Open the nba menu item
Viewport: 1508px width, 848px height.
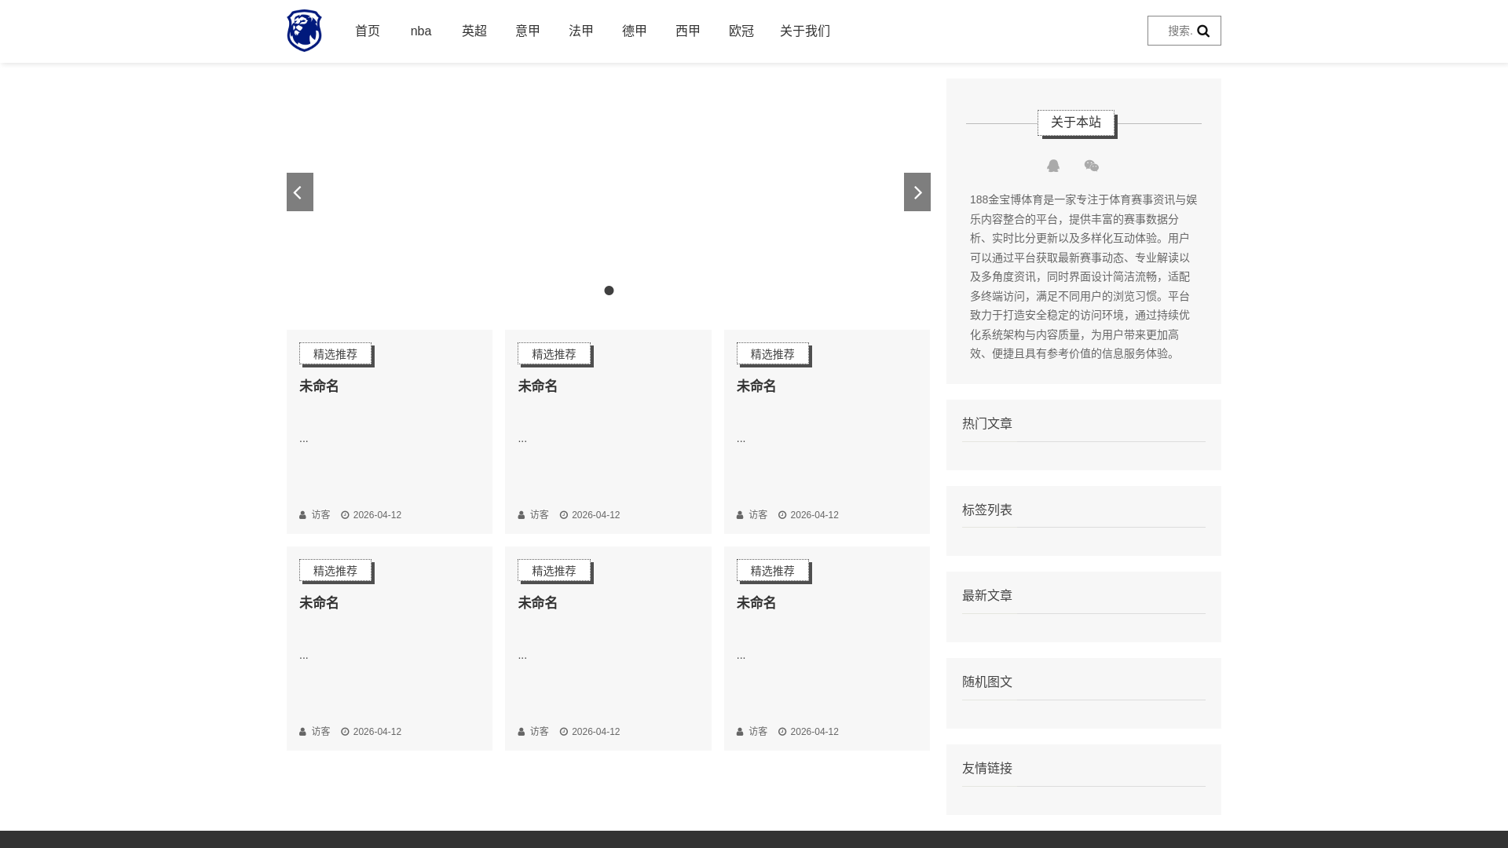(x=421, y=31)
